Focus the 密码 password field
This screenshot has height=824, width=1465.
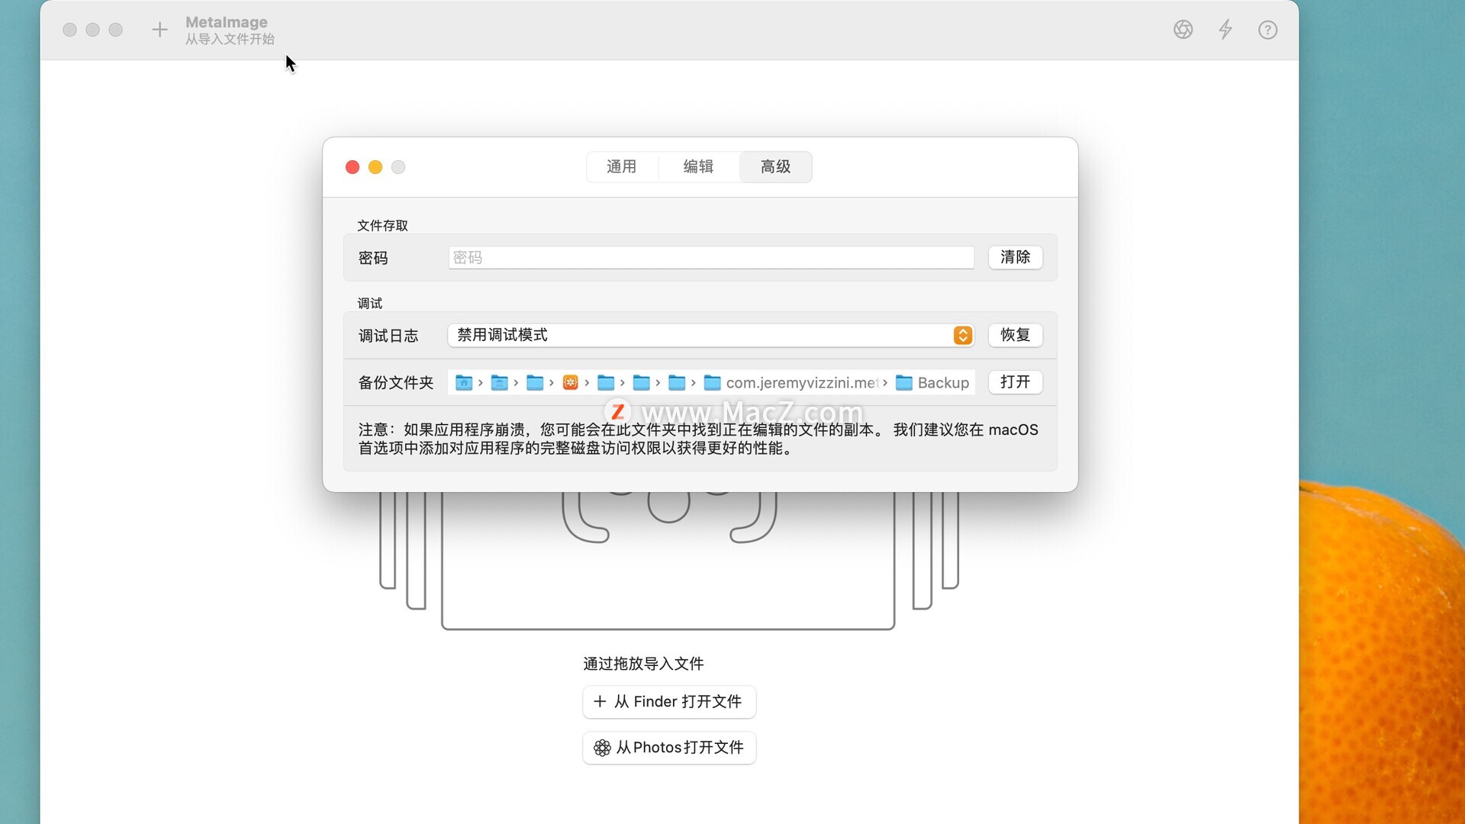click(x=711, y=258)
